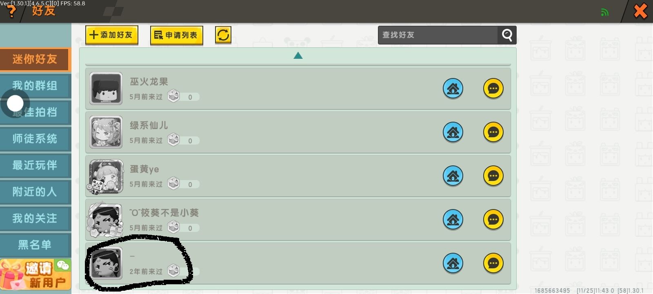This screenshot has height=294, width=653.
Task: Click the 添加好友 button
Action: (112, 35)
